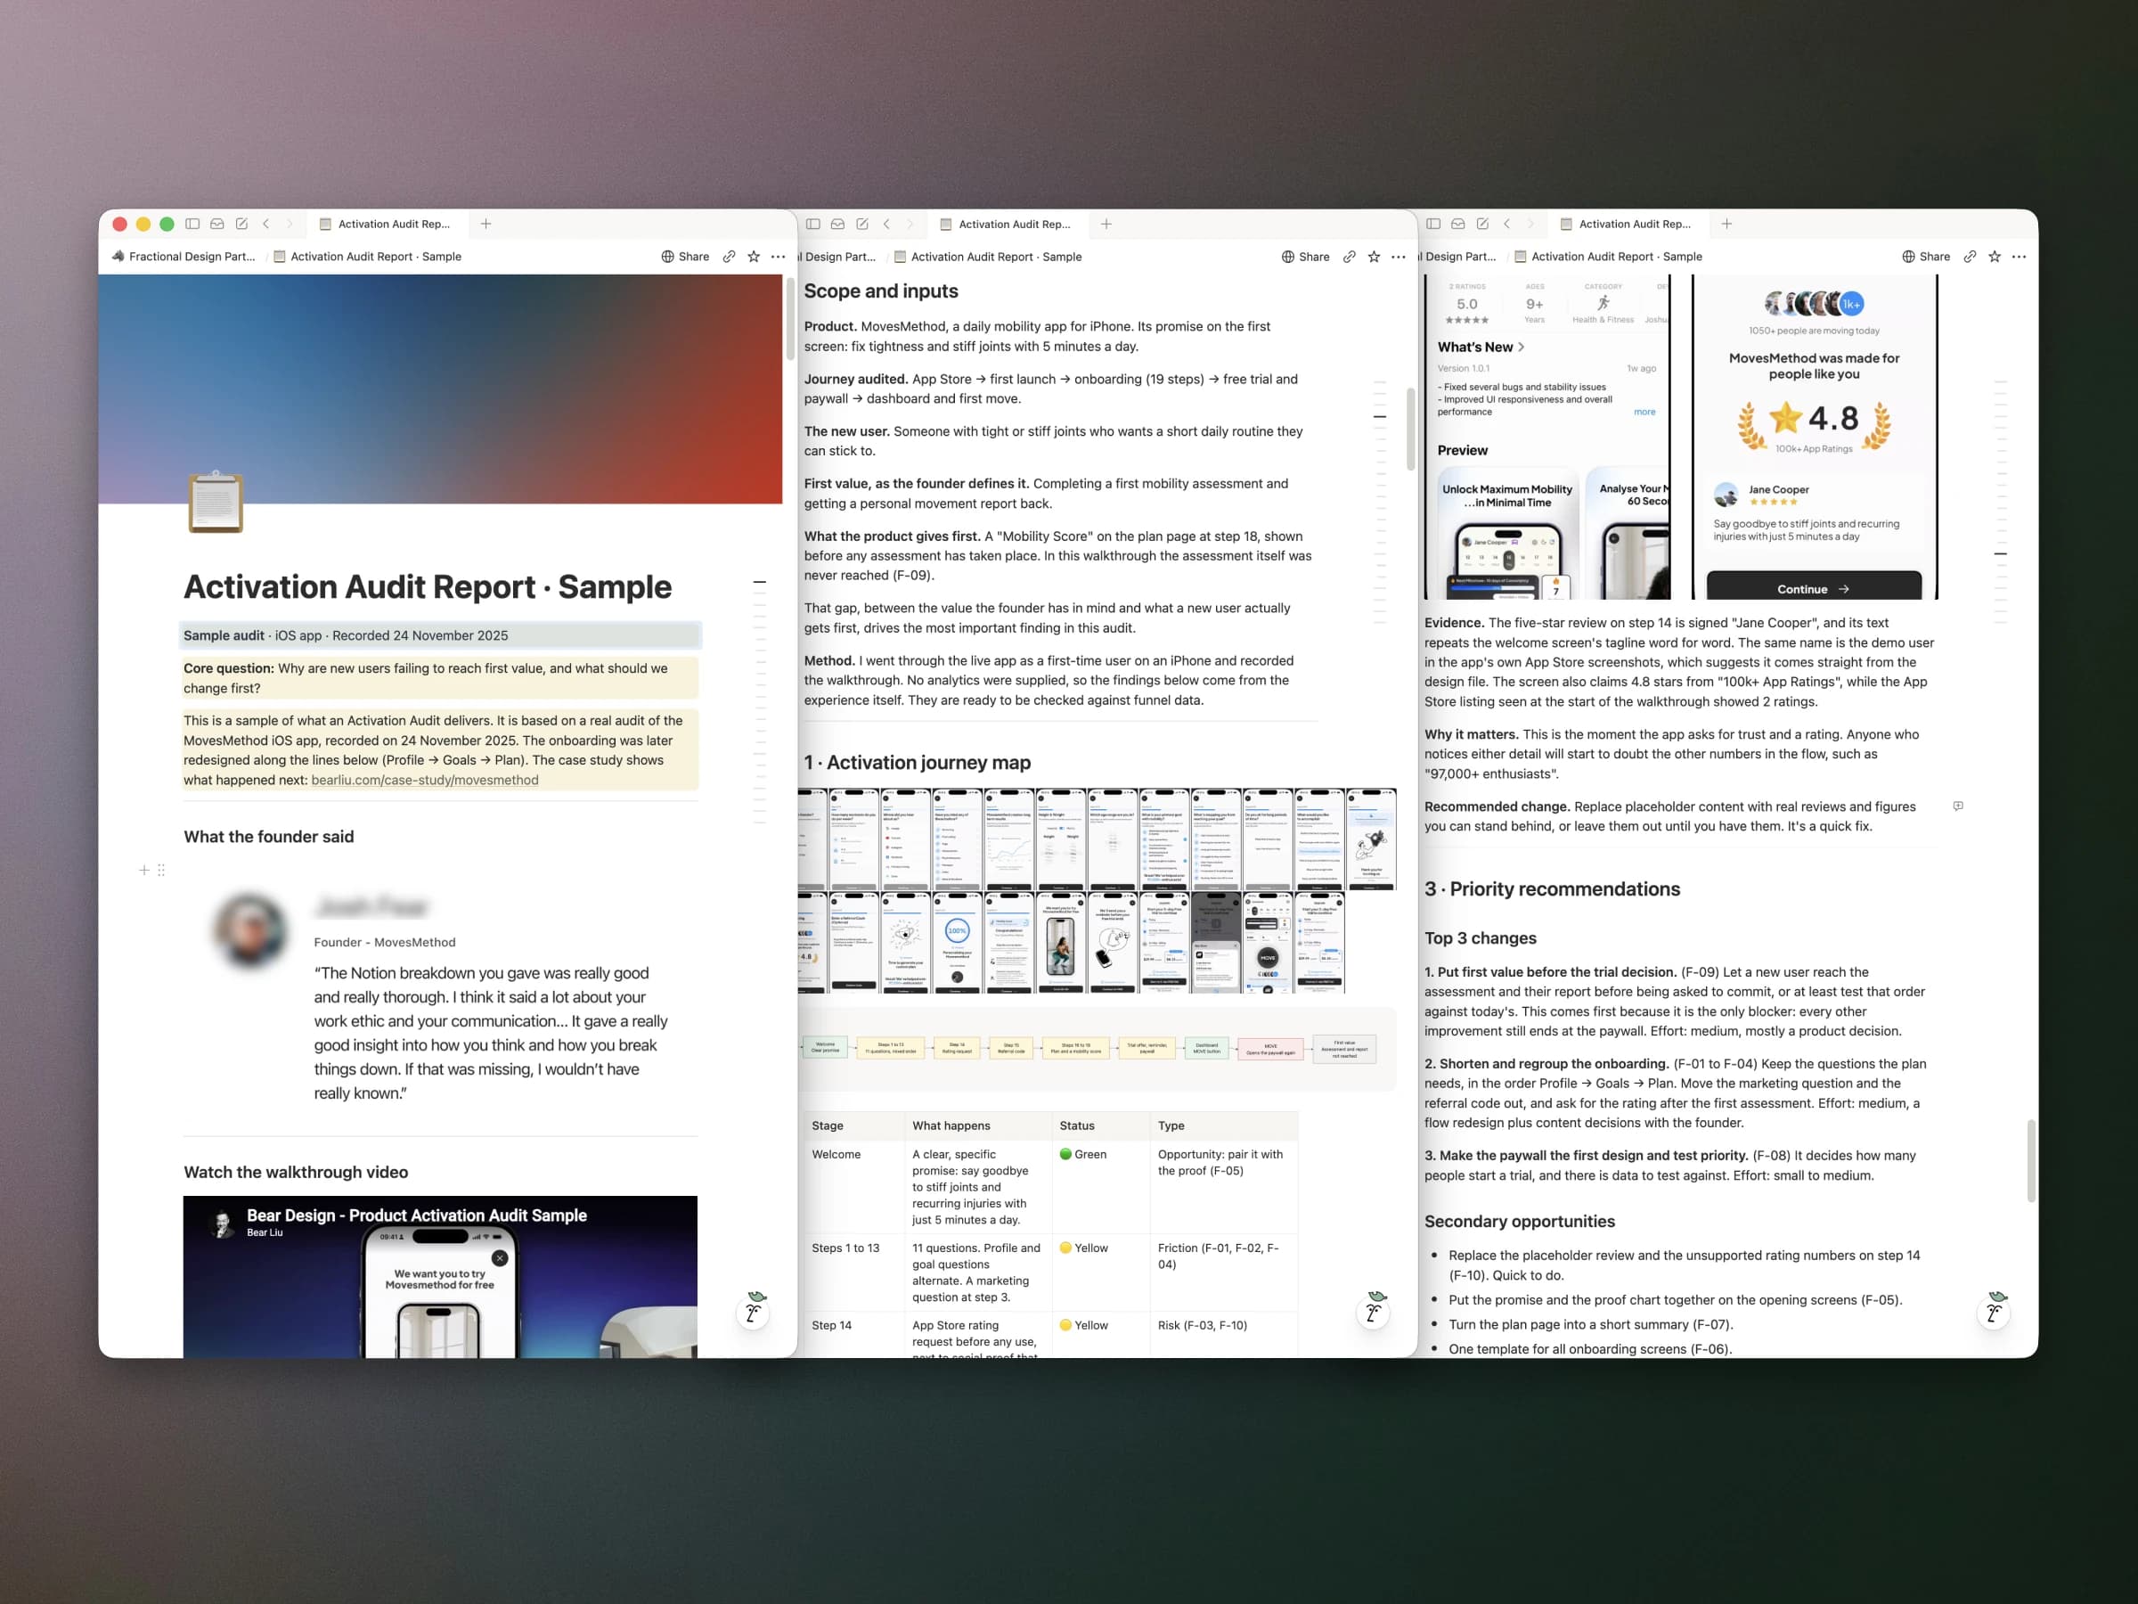Viewport: 2138px width, 1604px height.
Task: Open the inbox in the middle window
Action: coord(838,224)
